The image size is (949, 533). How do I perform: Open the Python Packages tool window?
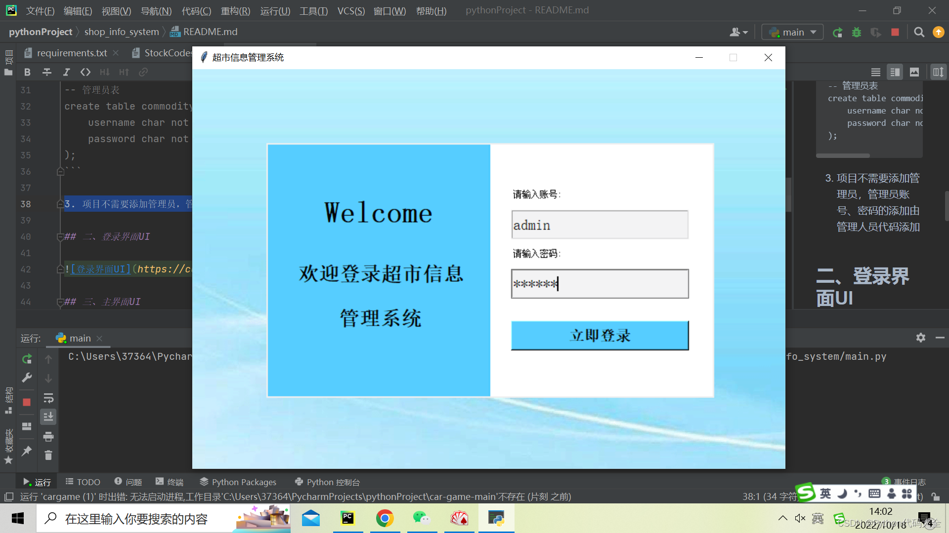(x=238, y=482)
